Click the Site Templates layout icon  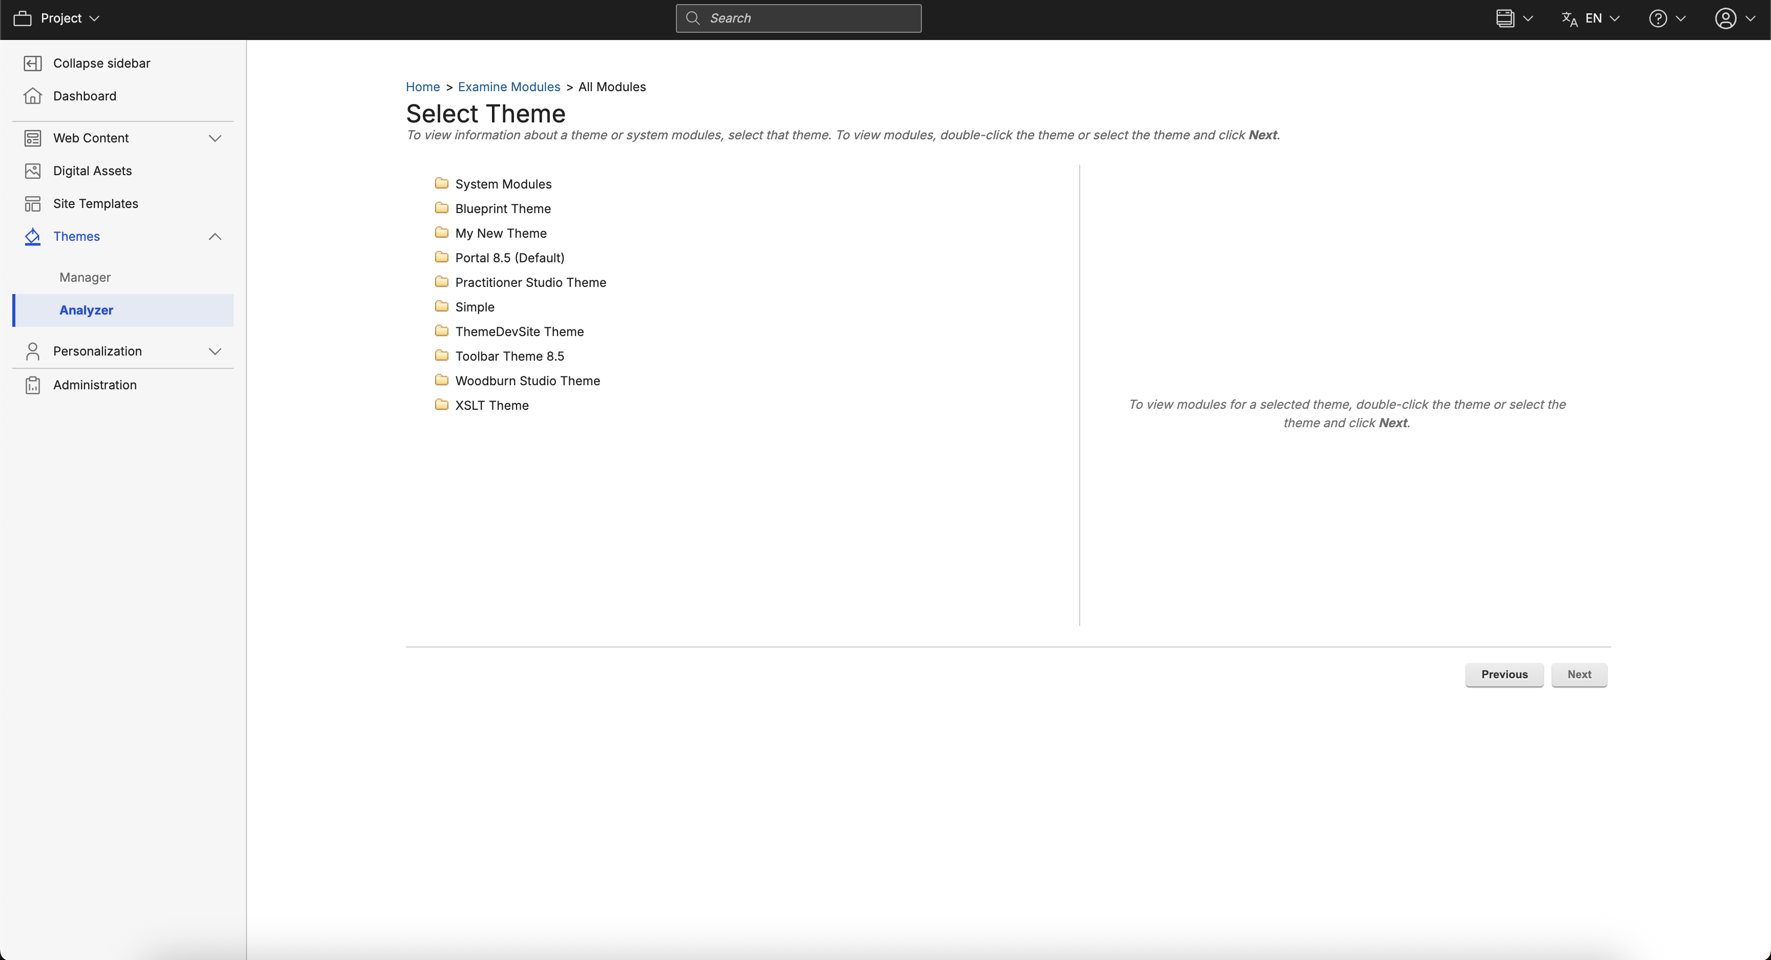coord(32,203)
